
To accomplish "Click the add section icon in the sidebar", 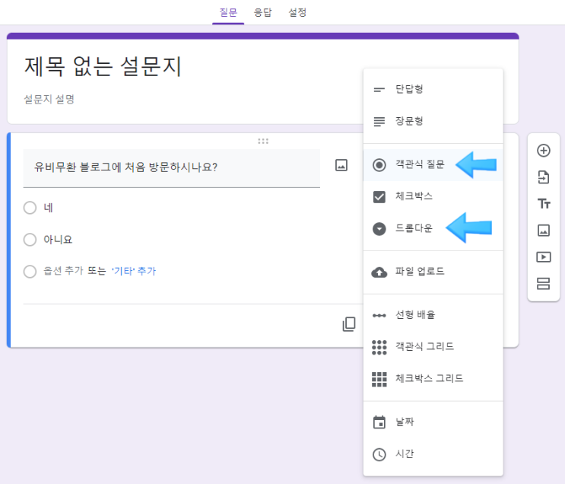I will click(544, 284).
